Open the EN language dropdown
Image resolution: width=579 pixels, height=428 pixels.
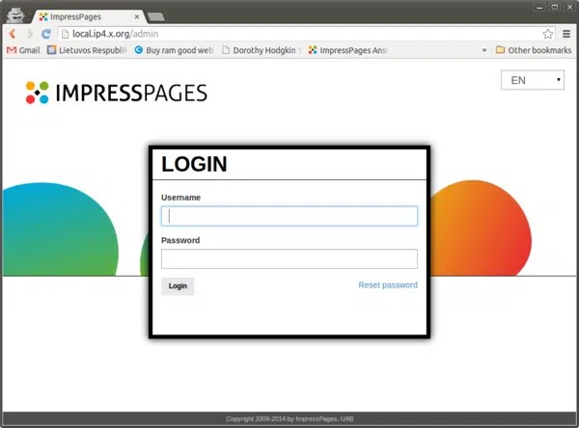pos(533,80)
